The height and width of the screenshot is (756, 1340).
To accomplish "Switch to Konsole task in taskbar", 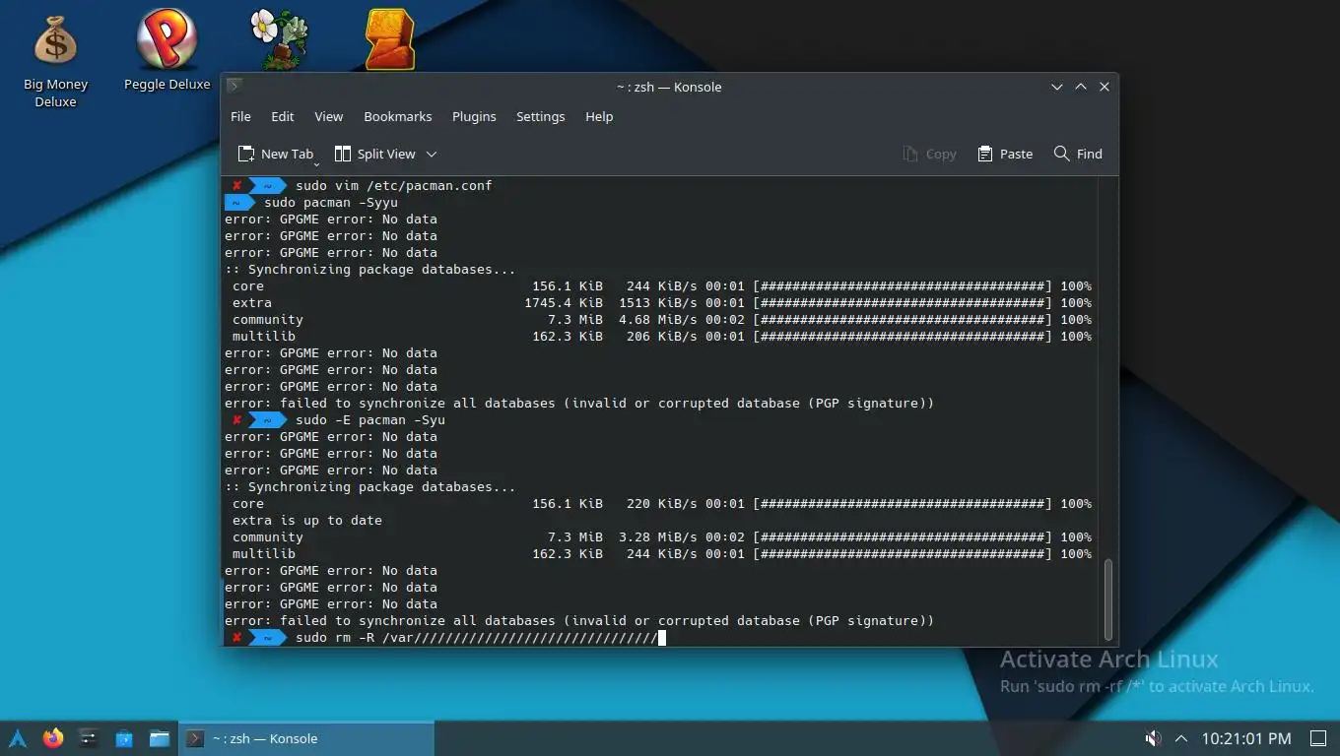I will pyautogui.click(x=306, y=738).
